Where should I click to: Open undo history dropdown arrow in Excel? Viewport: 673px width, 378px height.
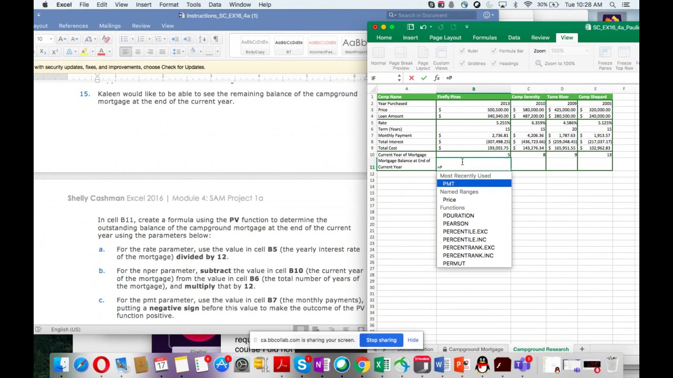tap(430, 27)
